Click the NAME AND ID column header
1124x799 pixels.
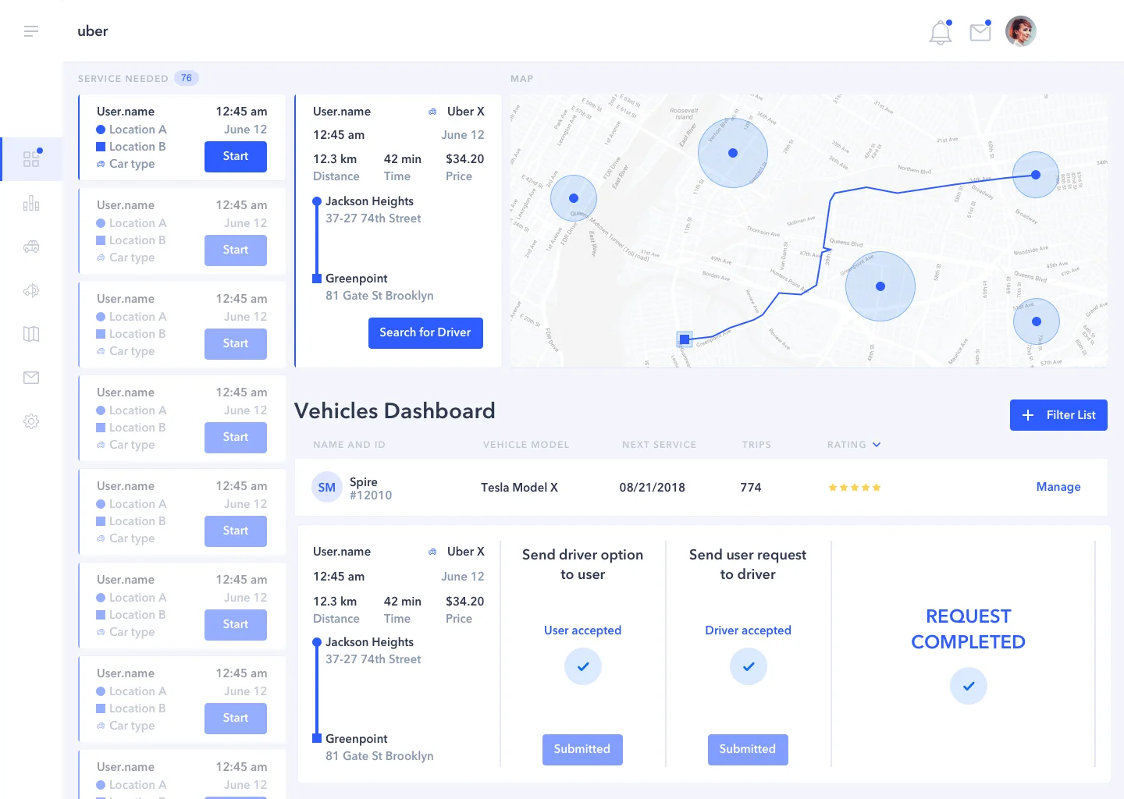349,445
